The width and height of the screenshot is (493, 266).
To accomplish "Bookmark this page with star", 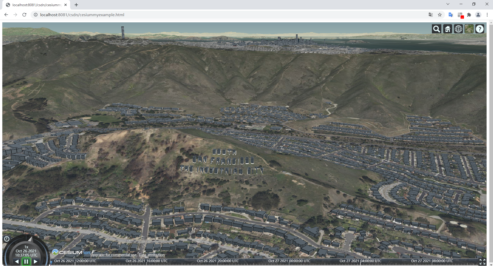I will (x=440, y=15).
